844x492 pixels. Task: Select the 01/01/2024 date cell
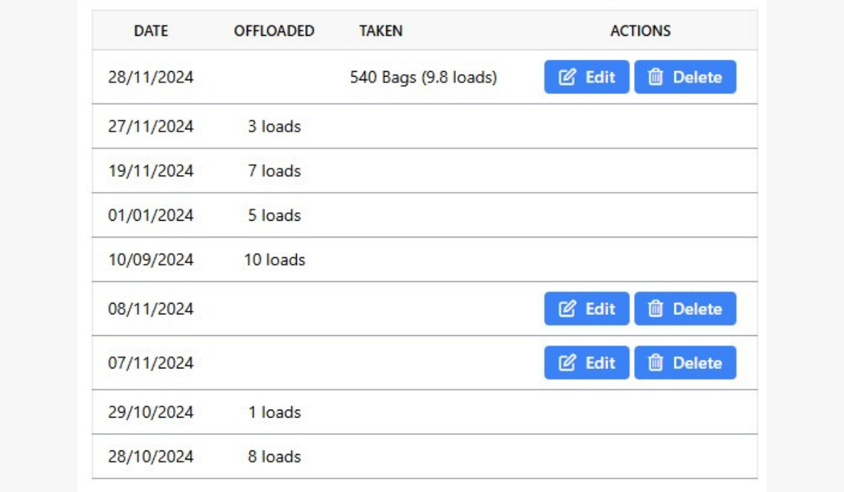(151, 215)
